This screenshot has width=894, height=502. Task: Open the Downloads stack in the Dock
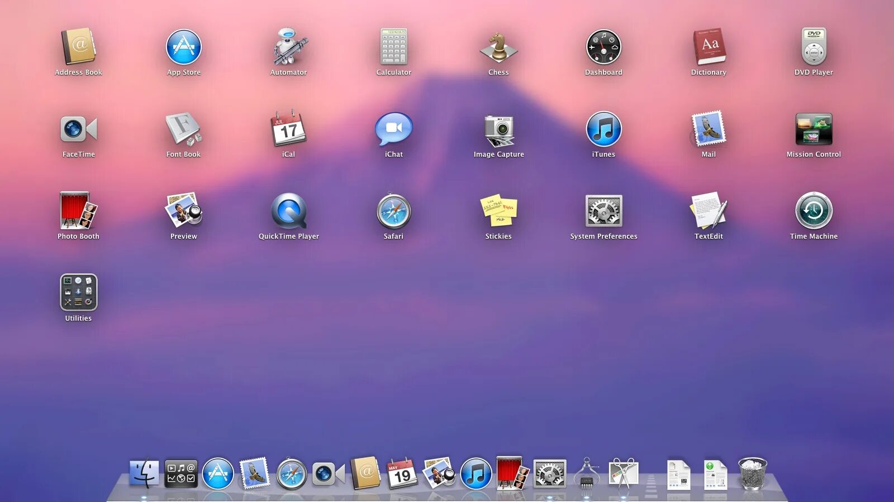click(x=716, y=475)
